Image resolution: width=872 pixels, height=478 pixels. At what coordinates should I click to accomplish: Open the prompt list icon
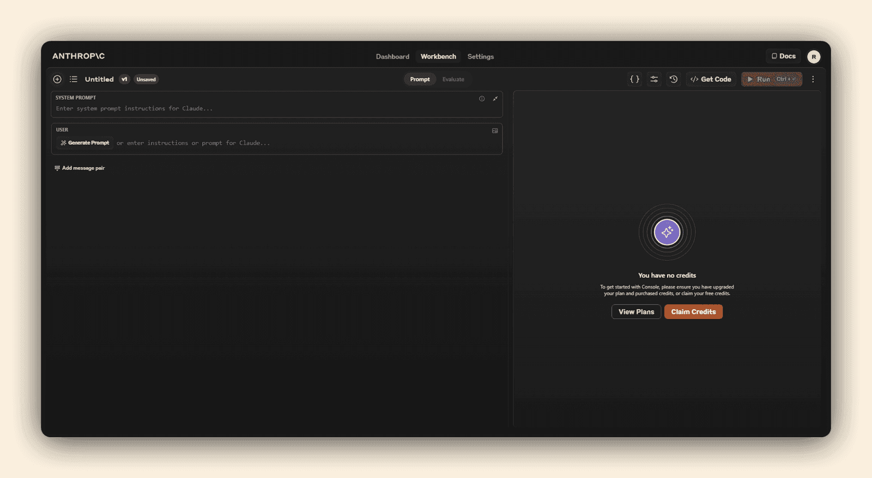tap(74, 79)
